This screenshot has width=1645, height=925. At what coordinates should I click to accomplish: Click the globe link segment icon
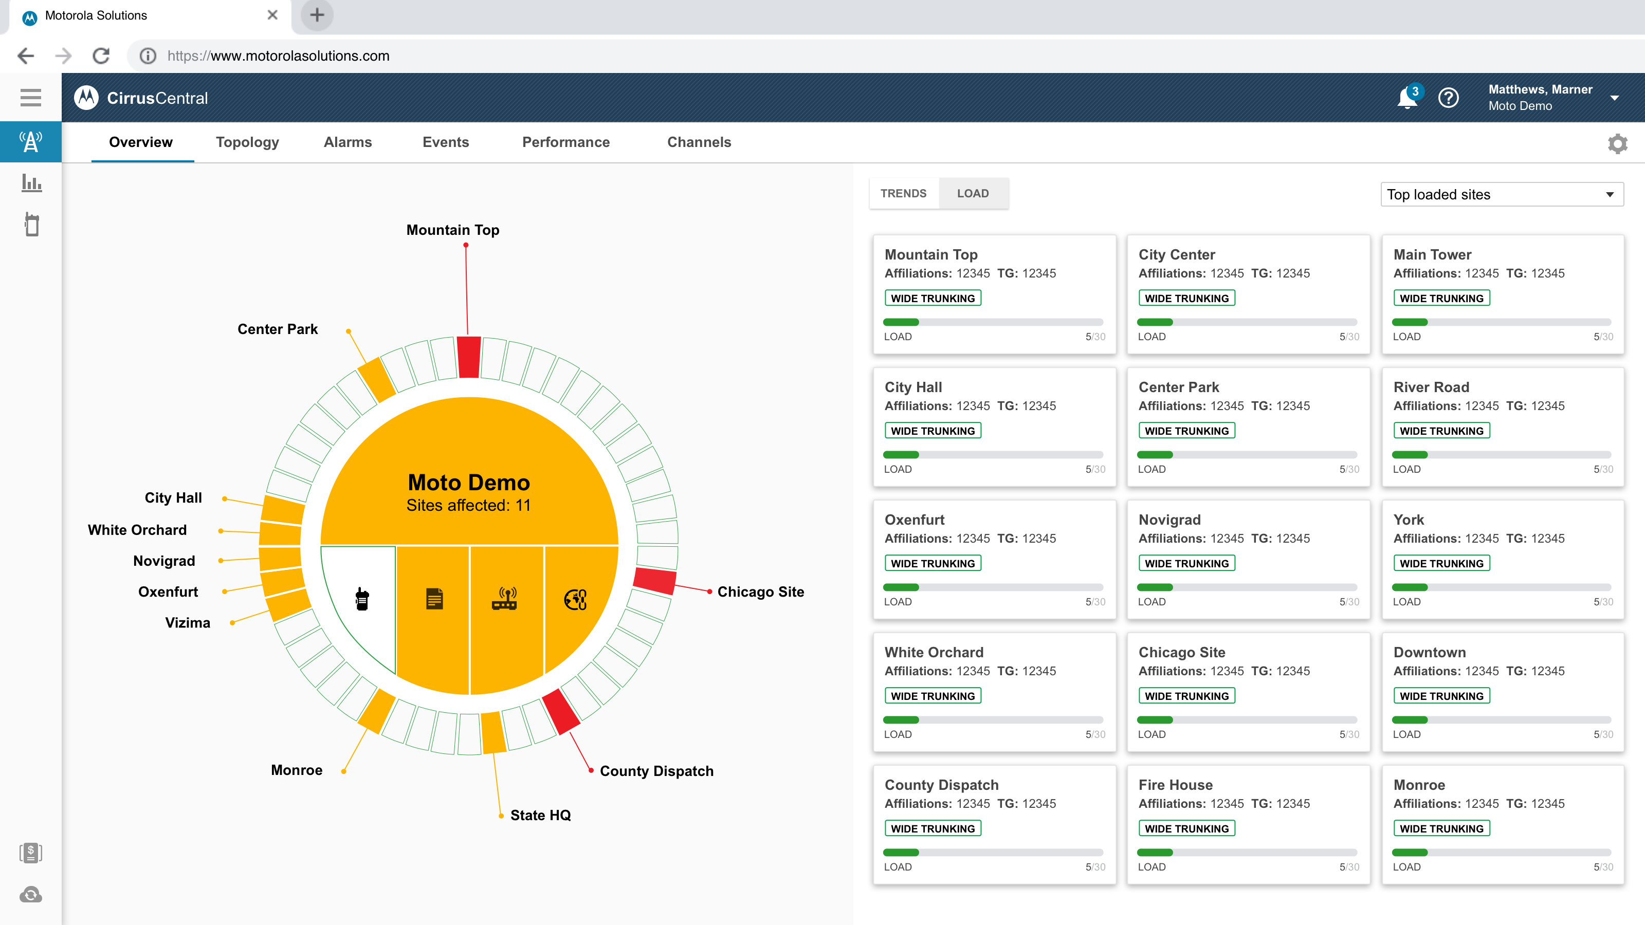[575, 599]
